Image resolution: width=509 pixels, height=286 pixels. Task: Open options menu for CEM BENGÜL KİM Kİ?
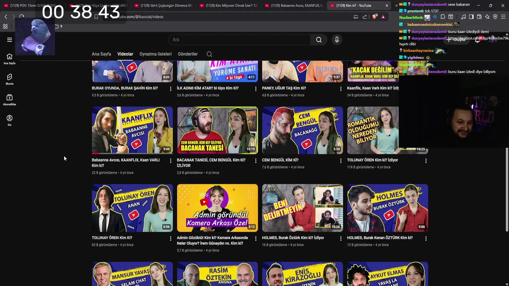point(341,161)
